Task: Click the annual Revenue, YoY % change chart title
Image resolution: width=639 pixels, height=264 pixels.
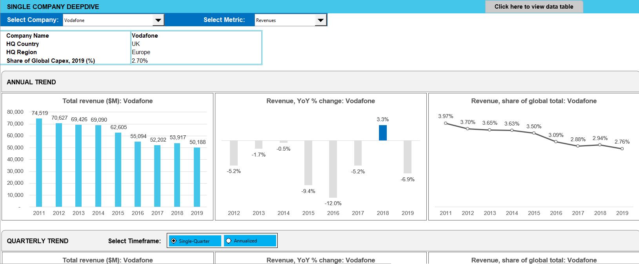Action: [320, 101]
